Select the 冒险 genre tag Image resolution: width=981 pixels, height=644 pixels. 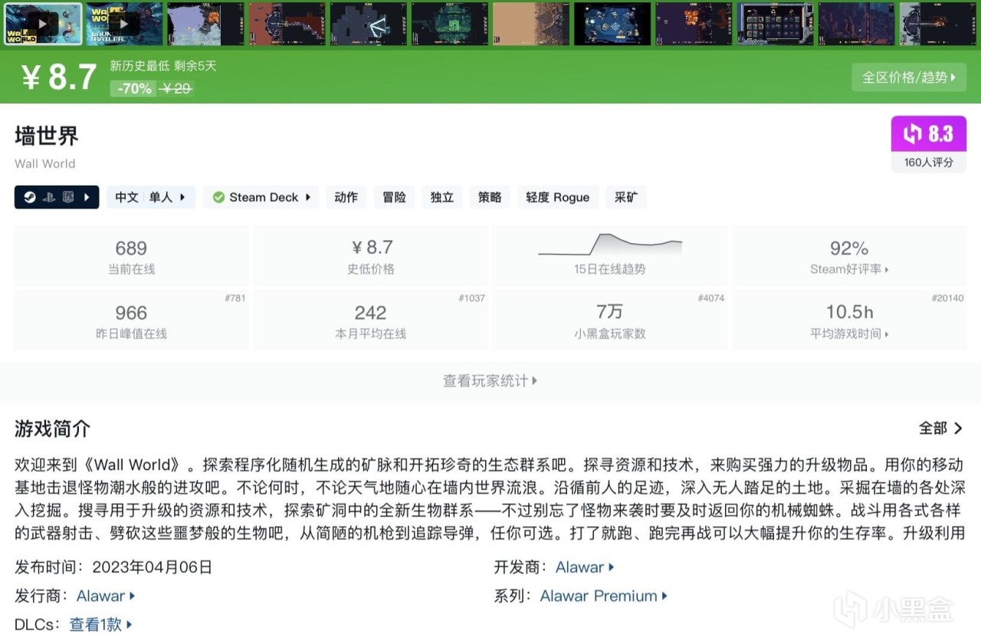pos(394,197)
